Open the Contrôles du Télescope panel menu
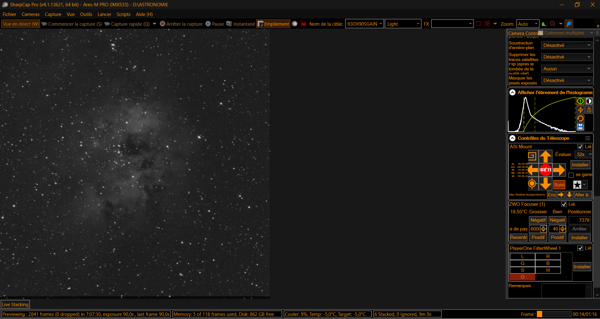Image resolution: width=600 pixels, height=319 pixels. 588,138
